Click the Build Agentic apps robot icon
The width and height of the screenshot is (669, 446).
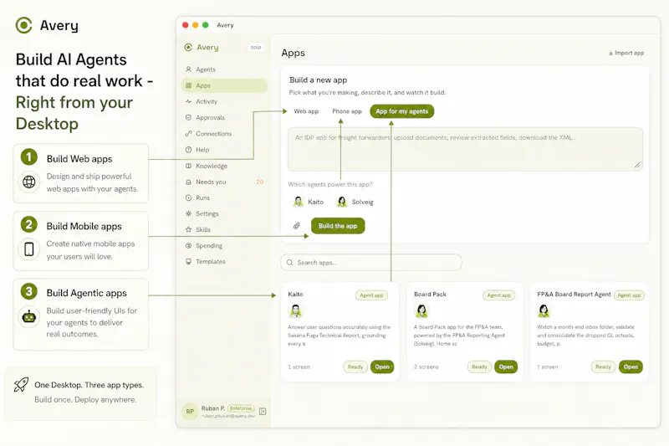(x=29, y=316)
